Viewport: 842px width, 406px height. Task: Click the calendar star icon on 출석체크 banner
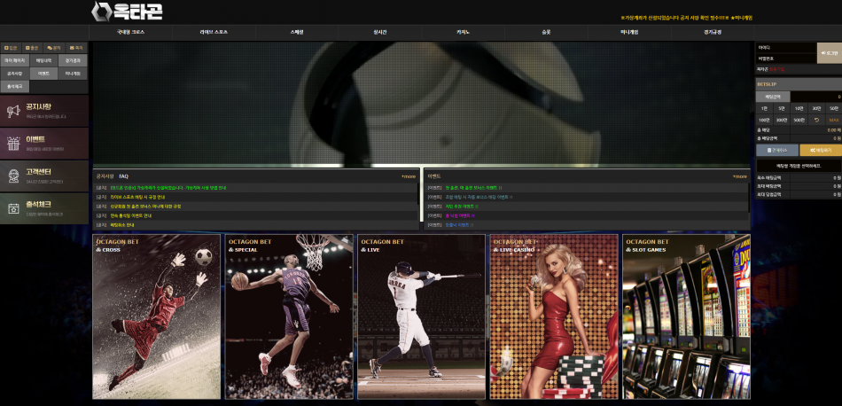pyautogui.click(x=13, y=208)
